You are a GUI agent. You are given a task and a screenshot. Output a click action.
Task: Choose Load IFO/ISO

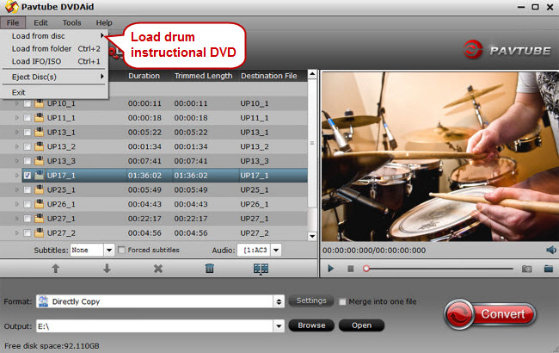pos(54,61)
